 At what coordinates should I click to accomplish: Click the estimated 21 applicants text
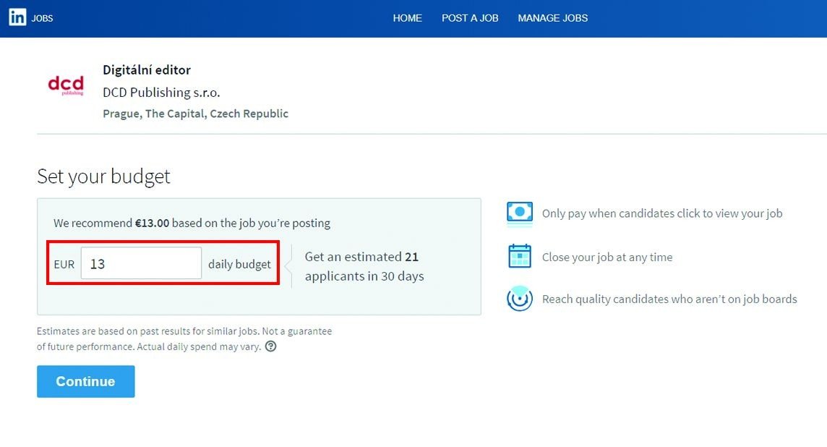364,266
